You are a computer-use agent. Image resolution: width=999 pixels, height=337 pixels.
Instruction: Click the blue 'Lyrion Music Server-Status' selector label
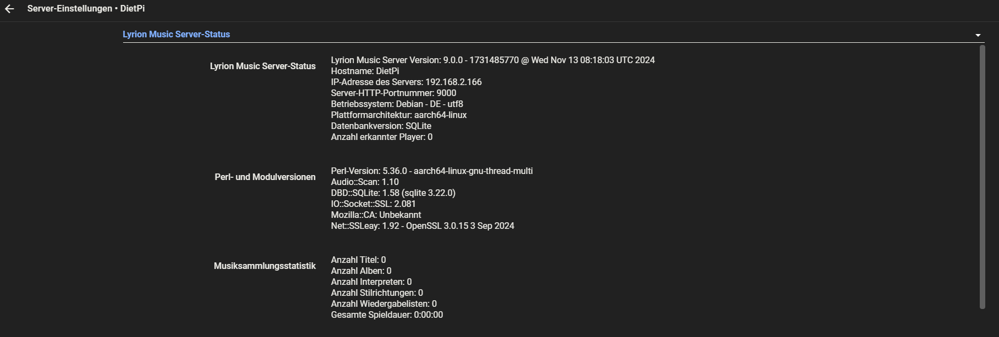click(x=176, y=34)
